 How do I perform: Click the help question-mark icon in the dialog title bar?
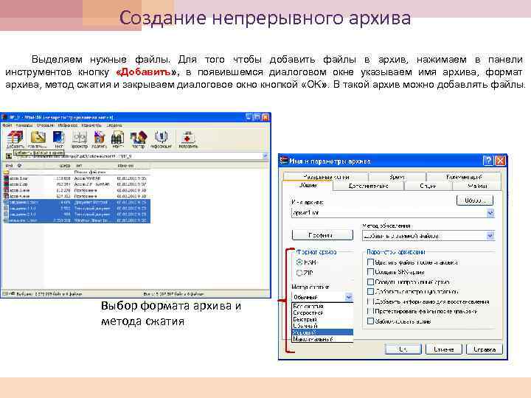[487, 161]
